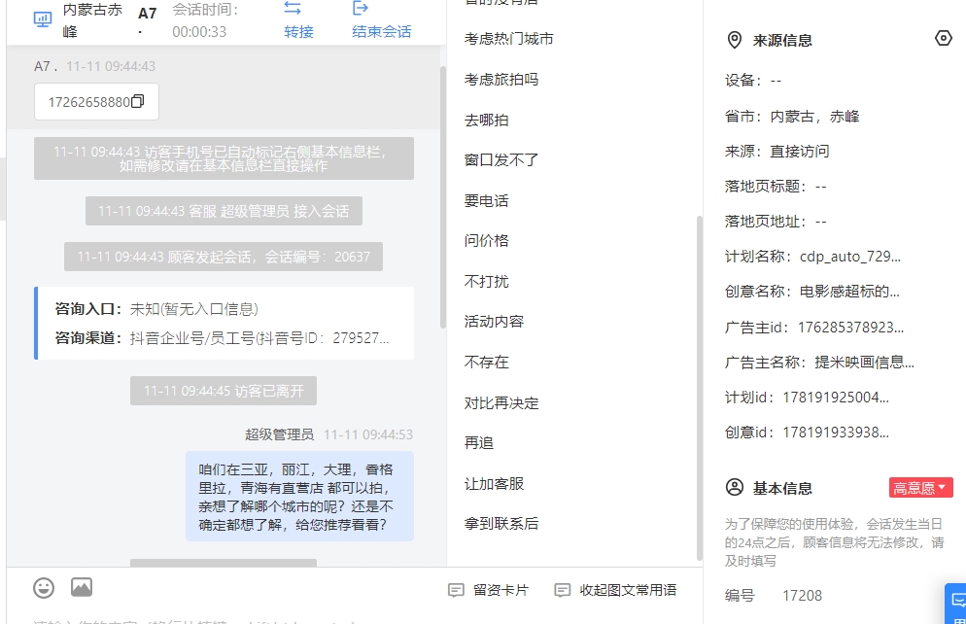Click the location pin icon by 来源信息

point(735,40)
